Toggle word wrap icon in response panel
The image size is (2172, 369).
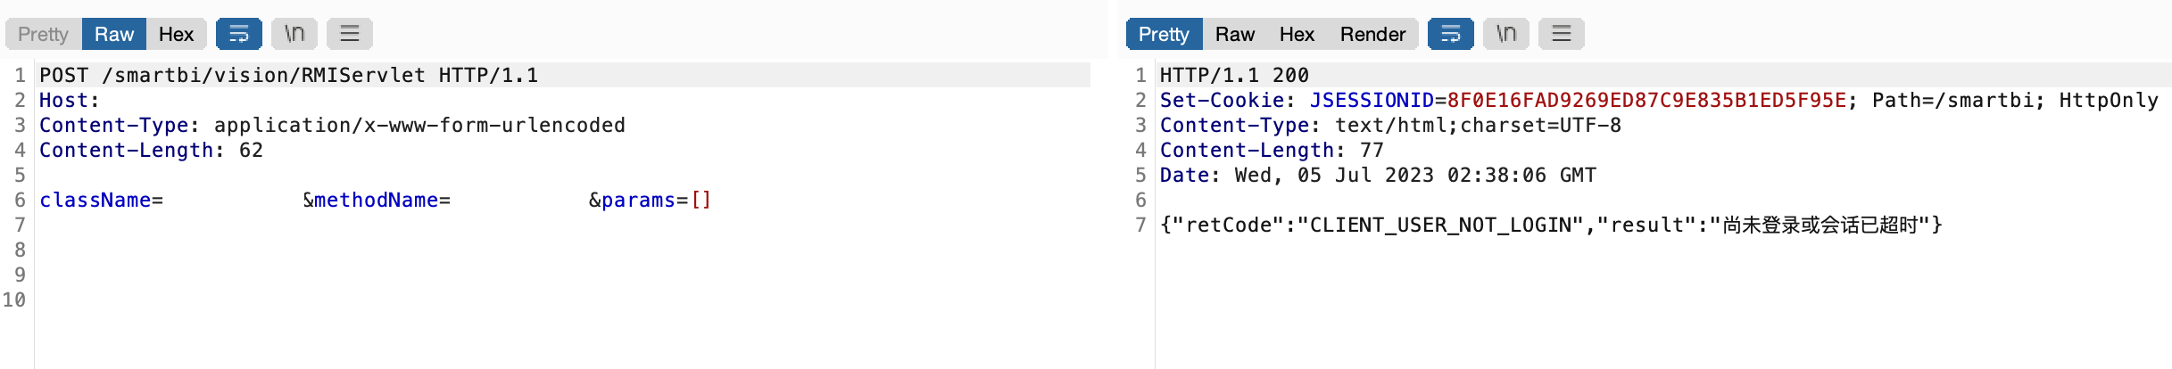pos(1450,34)
